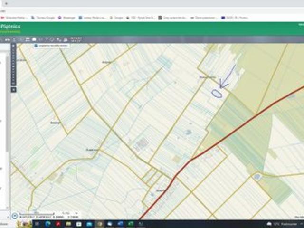Click on the vertical zoom slider track
This screenshot has width=304, height=228.
(14, 65)
